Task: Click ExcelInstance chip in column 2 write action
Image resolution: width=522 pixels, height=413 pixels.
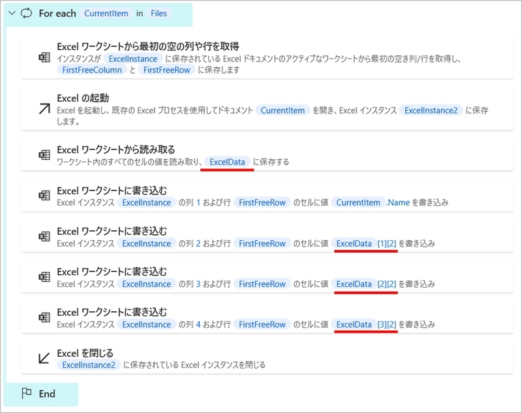Action: coord(146,243)
